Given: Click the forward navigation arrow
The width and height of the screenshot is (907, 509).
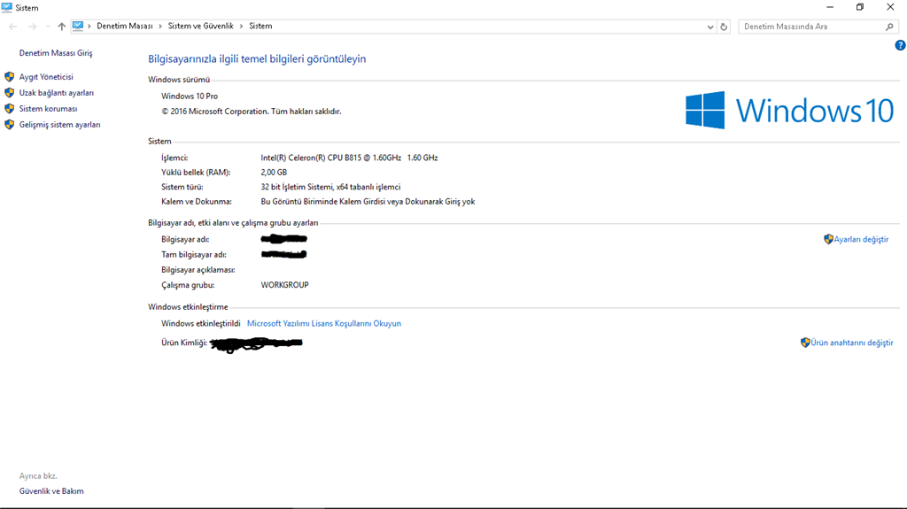Looking at the screenshot, I should pos(33,27).
